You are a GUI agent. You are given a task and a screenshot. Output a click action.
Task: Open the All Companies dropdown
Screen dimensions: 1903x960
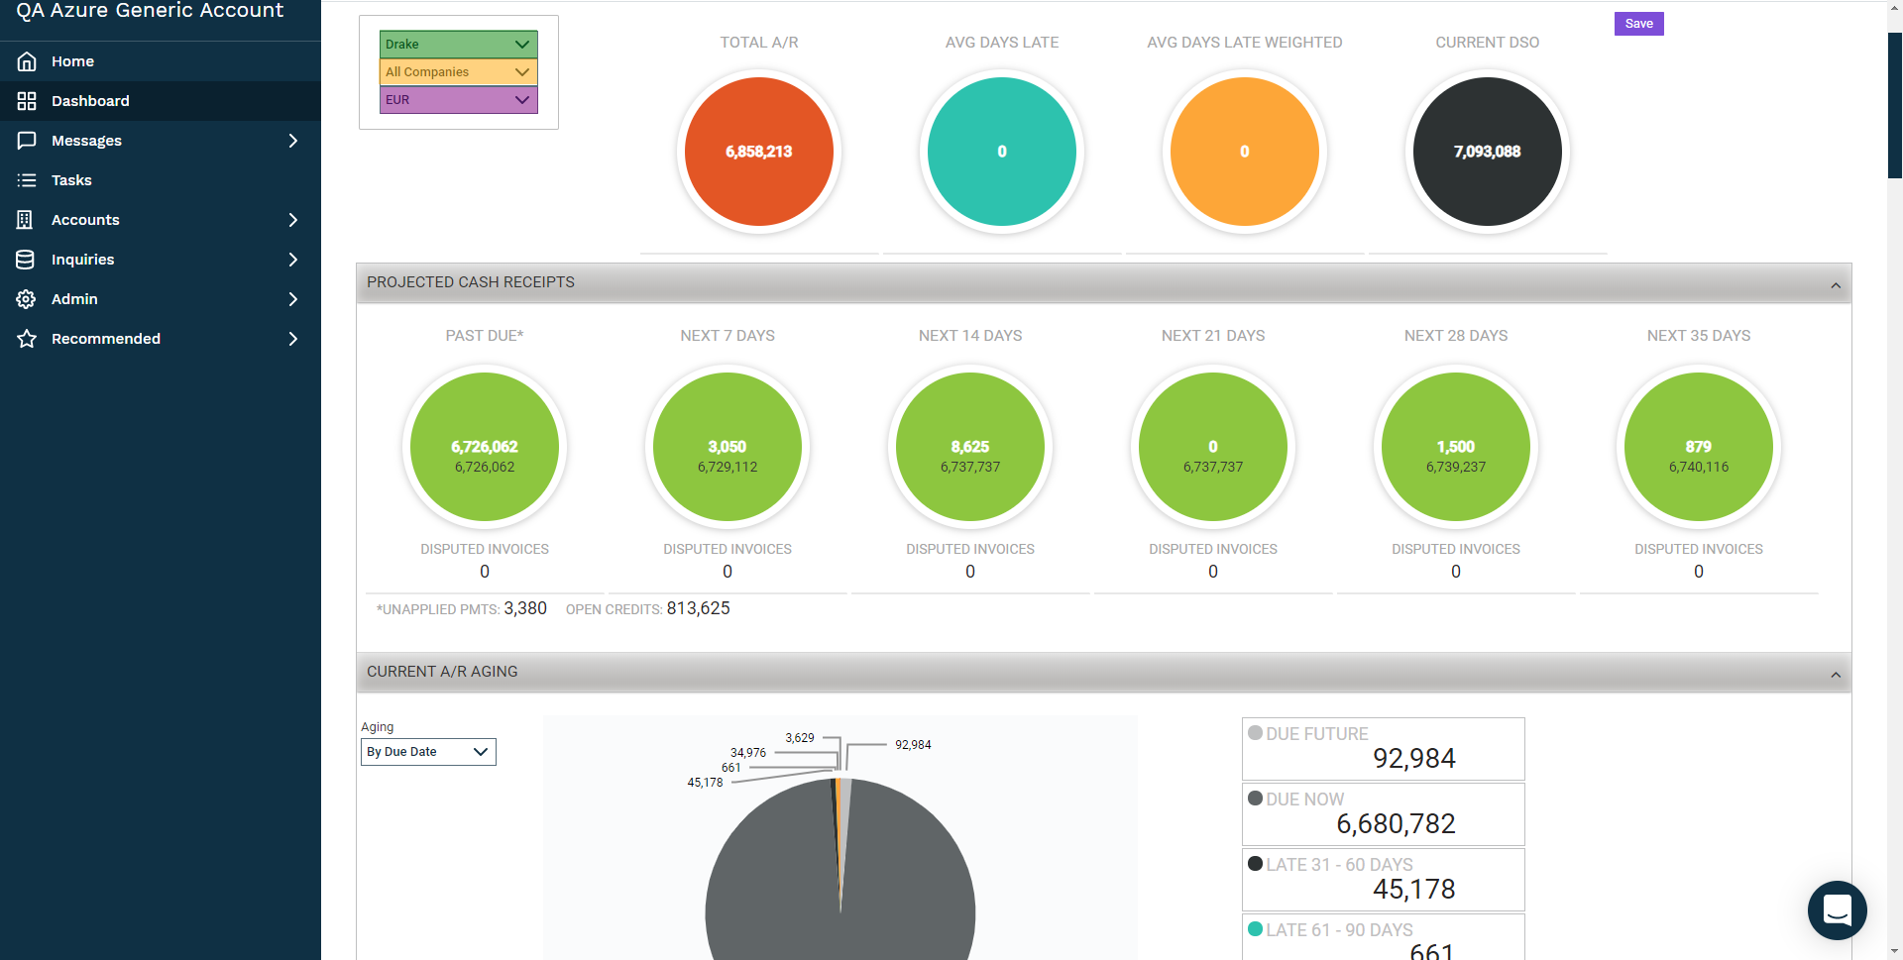click(458, 72)
